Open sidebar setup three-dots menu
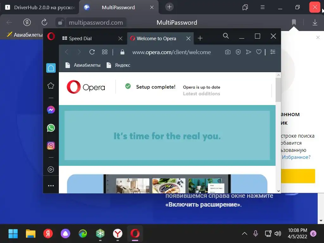Image resolution: width=324 pixels, height=243 pixels. [51, 185]
